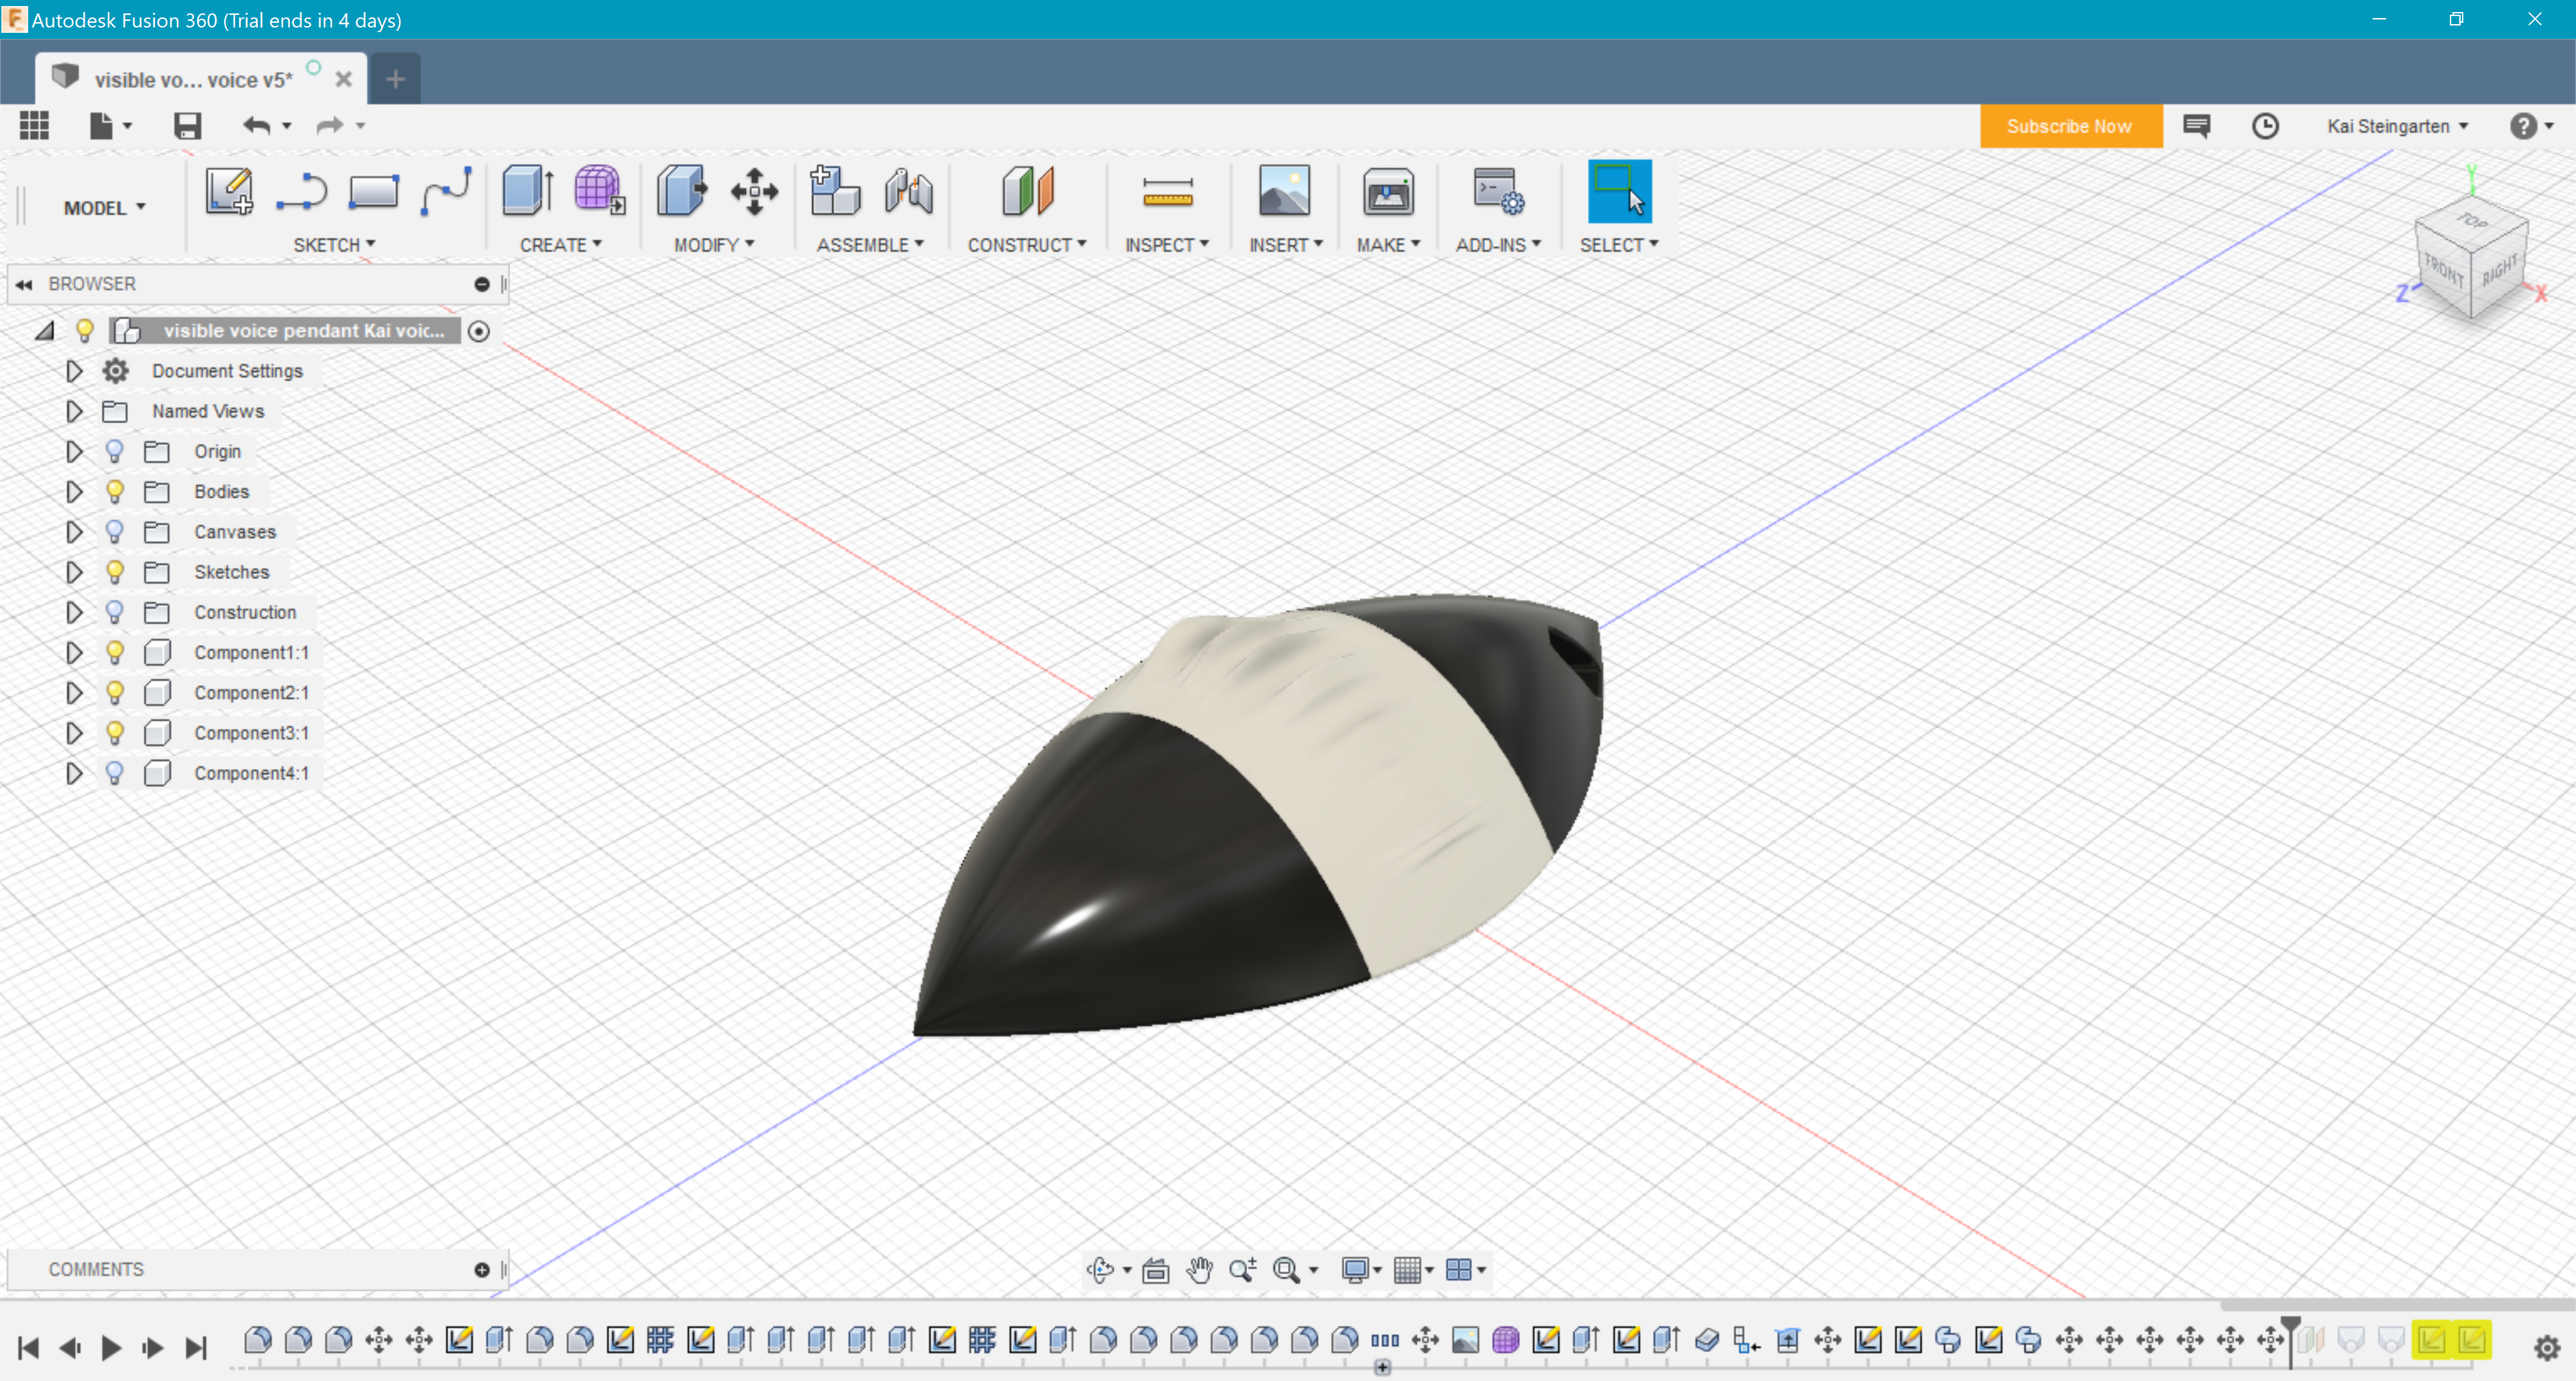The image size is (2576, 1381).
Task: Toggle visibility of Component1:1
Action: [114, 652]
